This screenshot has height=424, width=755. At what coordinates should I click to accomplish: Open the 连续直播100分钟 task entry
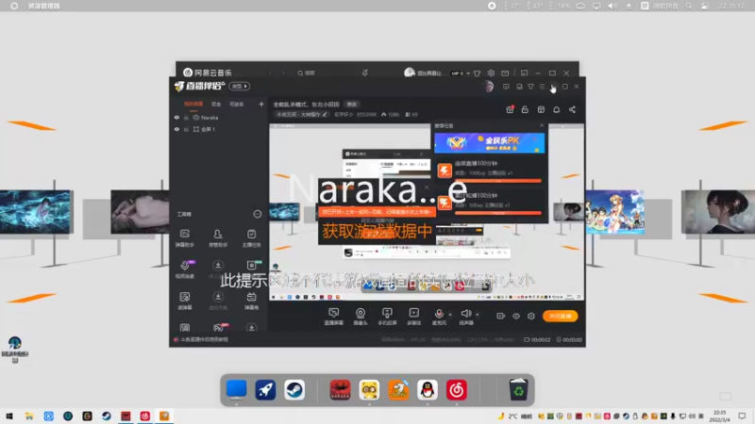490,171
